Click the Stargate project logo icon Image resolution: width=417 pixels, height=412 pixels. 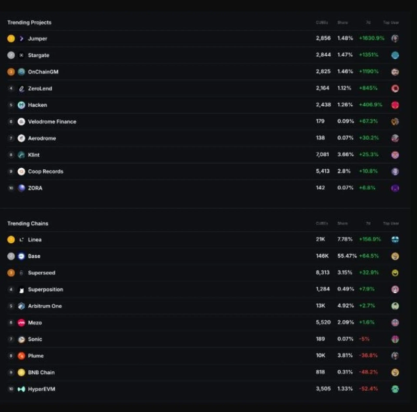coord(21,55)
